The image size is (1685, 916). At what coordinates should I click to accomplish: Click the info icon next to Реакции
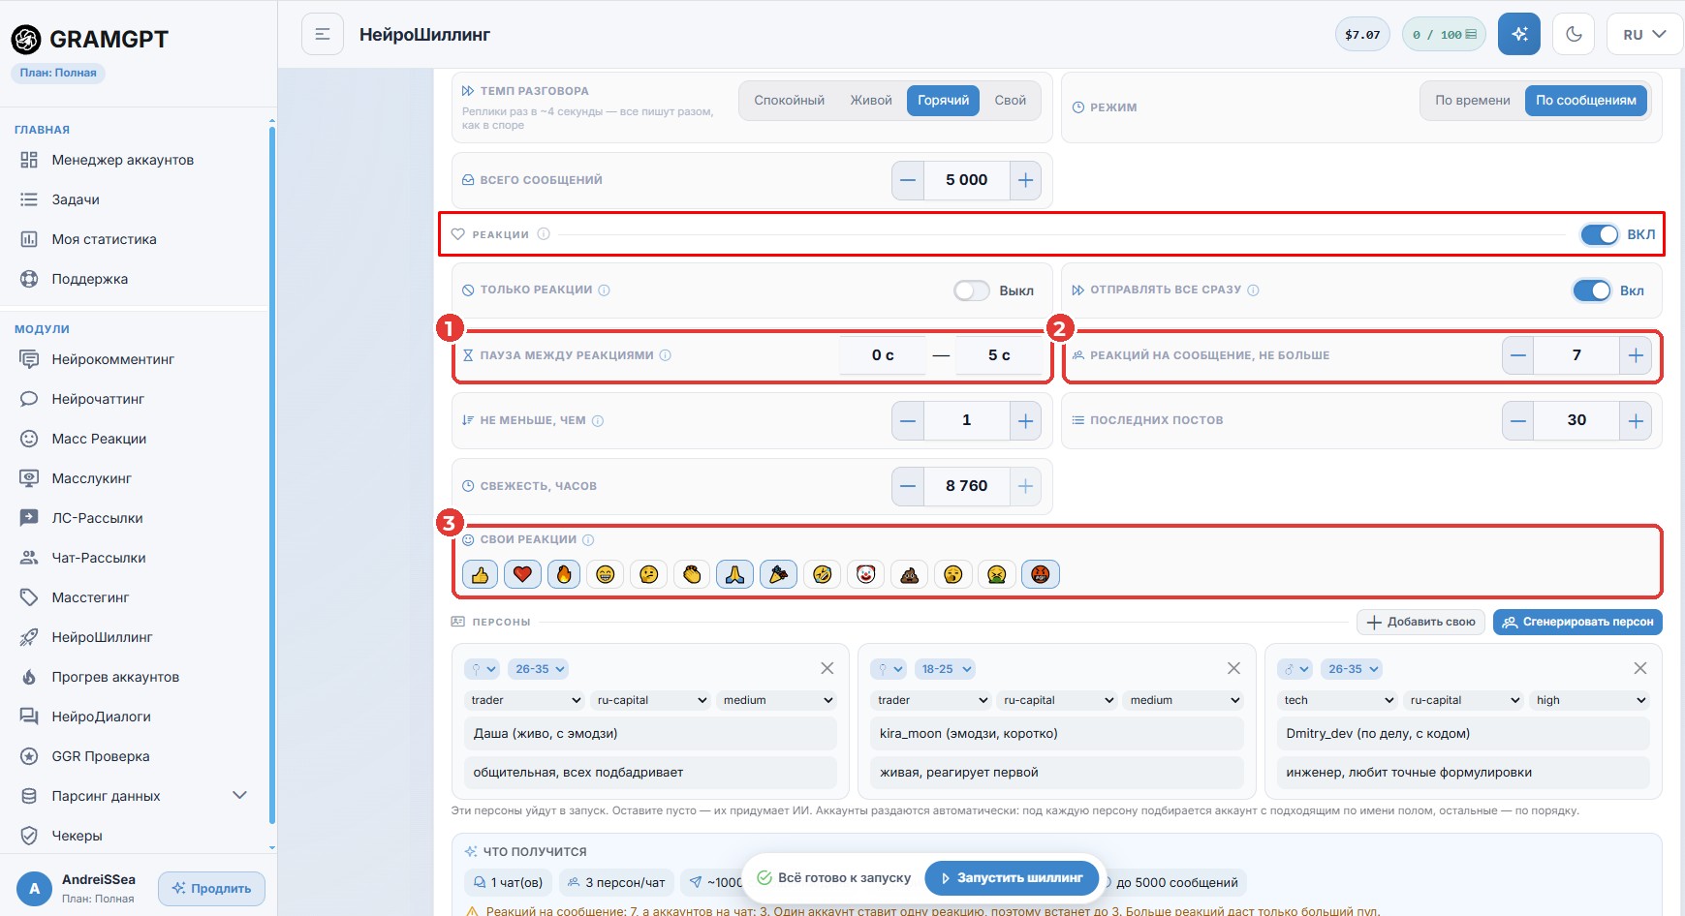click(x=544, y=234)
